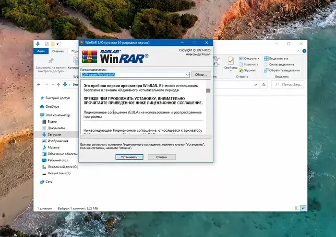Select Объемные объекты in the sidebar
336x237 pixels.
tap(60, 154)
